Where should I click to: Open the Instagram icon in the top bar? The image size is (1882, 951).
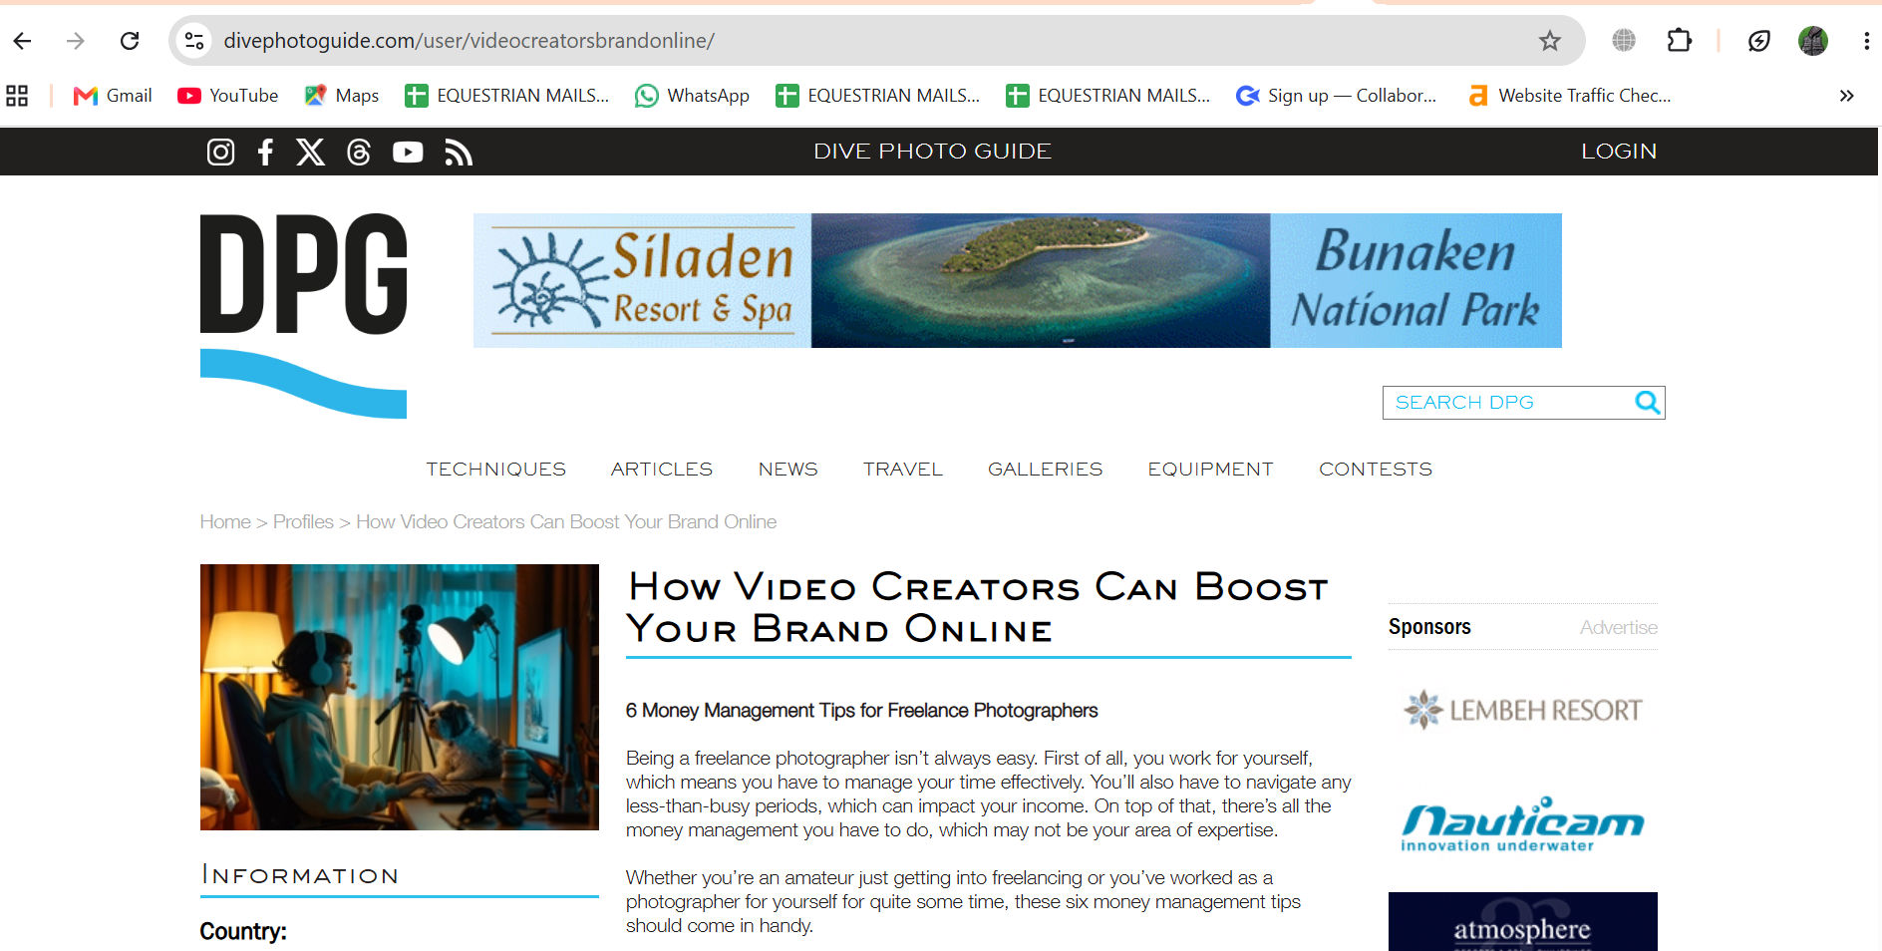pos(220,152)
